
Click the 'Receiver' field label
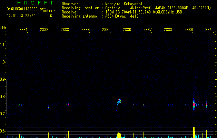click(70, 12)
